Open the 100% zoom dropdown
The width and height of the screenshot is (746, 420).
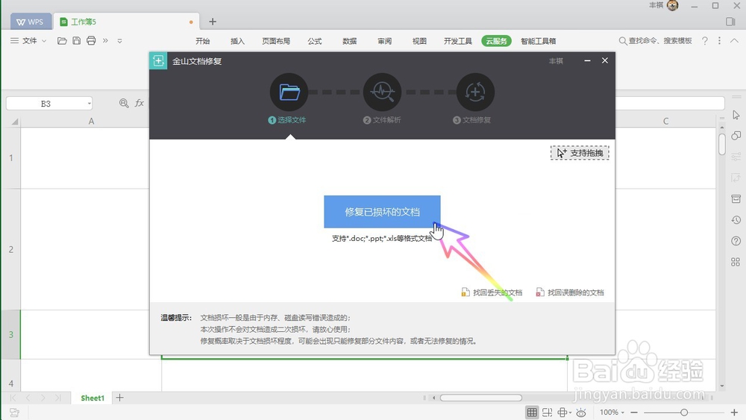(x=612, y=413)
